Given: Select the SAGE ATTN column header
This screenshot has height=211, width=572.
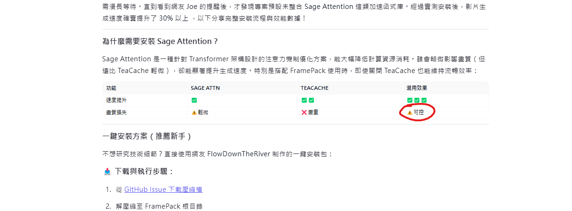Looking at the screenshot, I should click(x=205, y=88).
